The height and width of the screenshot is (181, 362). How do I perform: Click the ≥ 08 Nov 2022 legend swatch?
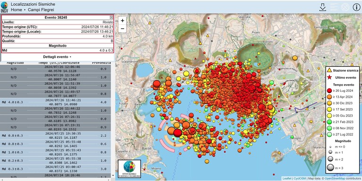tap(330, 128)
